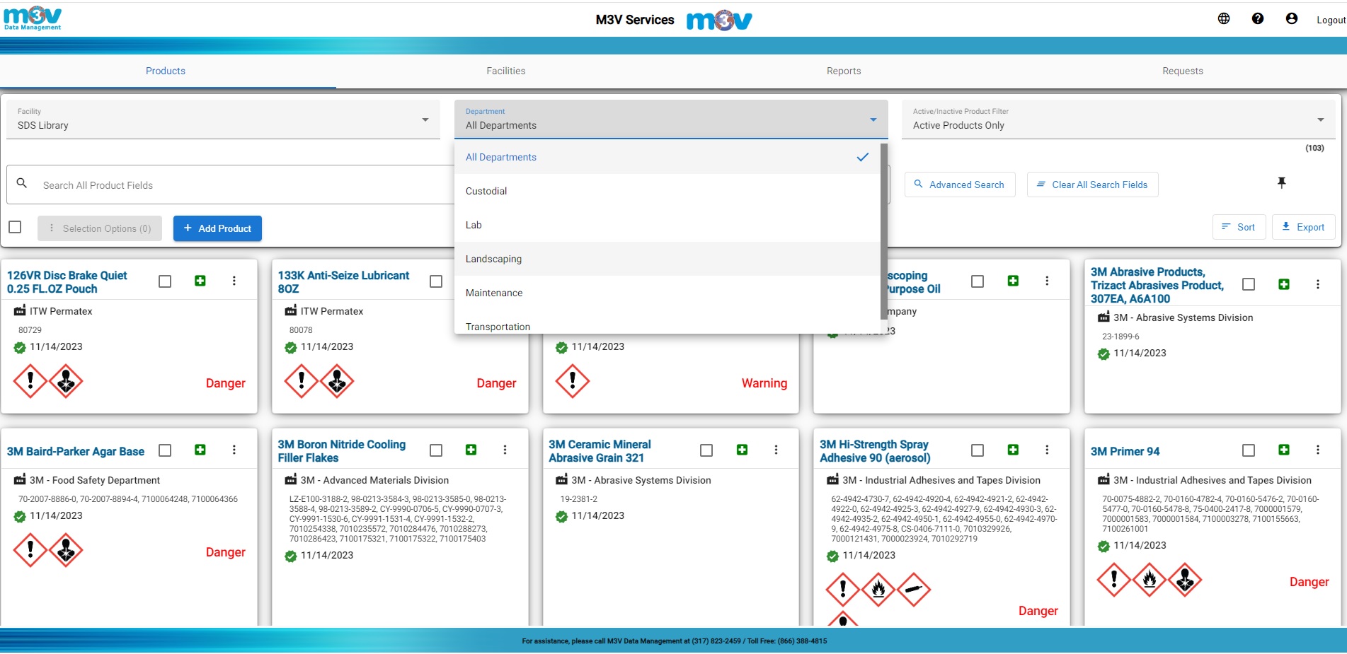Screen dimensions: 1347x654
Task: Open the language globe icon in header
Action: click(1224, 19)
